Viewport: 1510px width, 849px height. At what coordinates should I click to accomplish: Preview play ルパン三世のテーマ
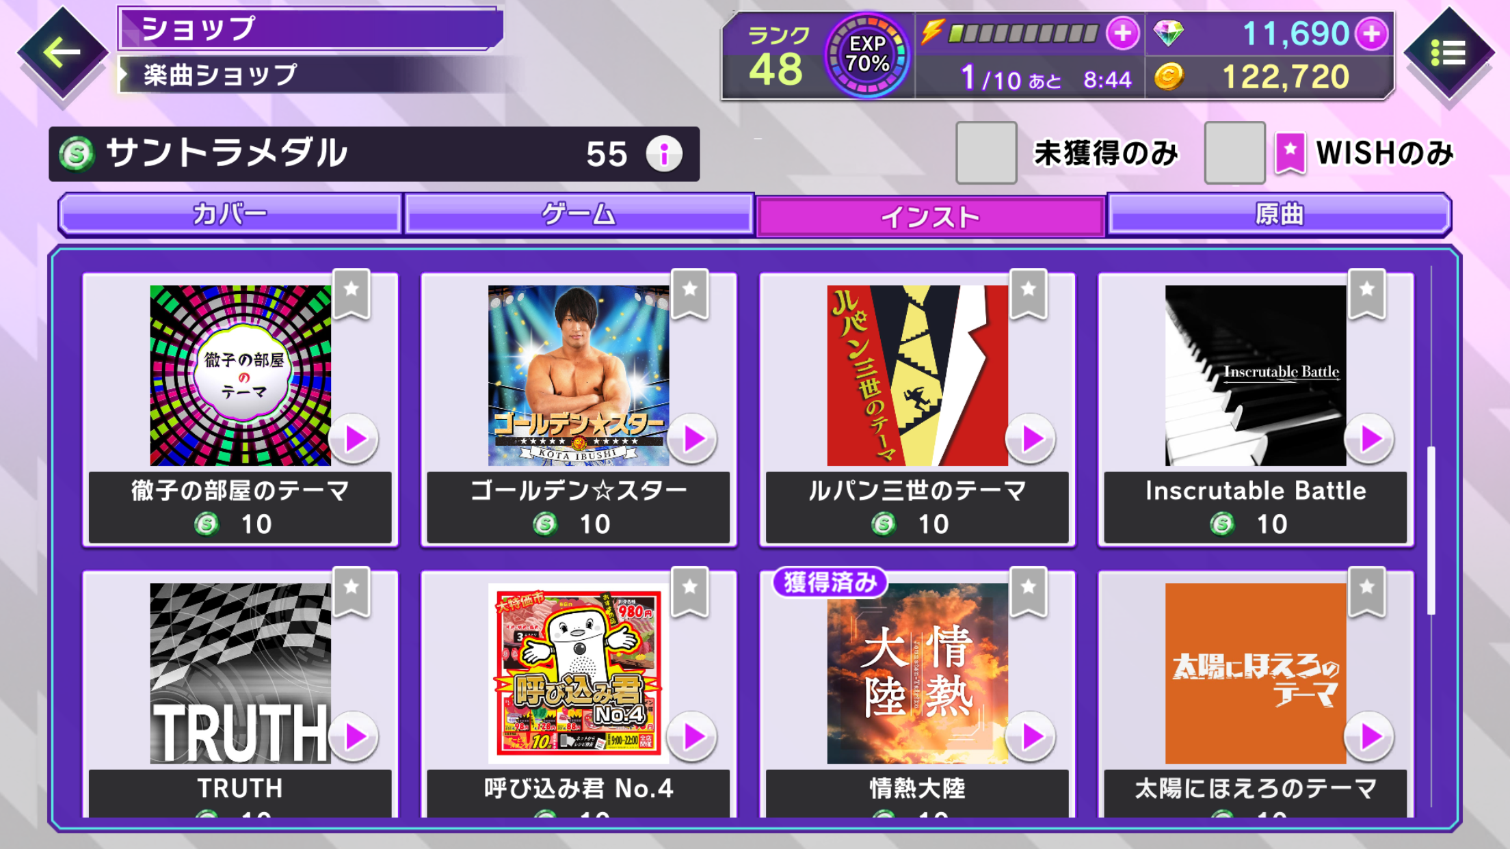click(1031, 439)
